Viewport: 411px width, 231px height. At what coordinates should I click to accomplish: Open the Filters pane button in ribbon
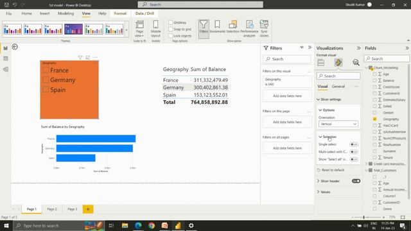pyautogui.click(x=204, y=29)
